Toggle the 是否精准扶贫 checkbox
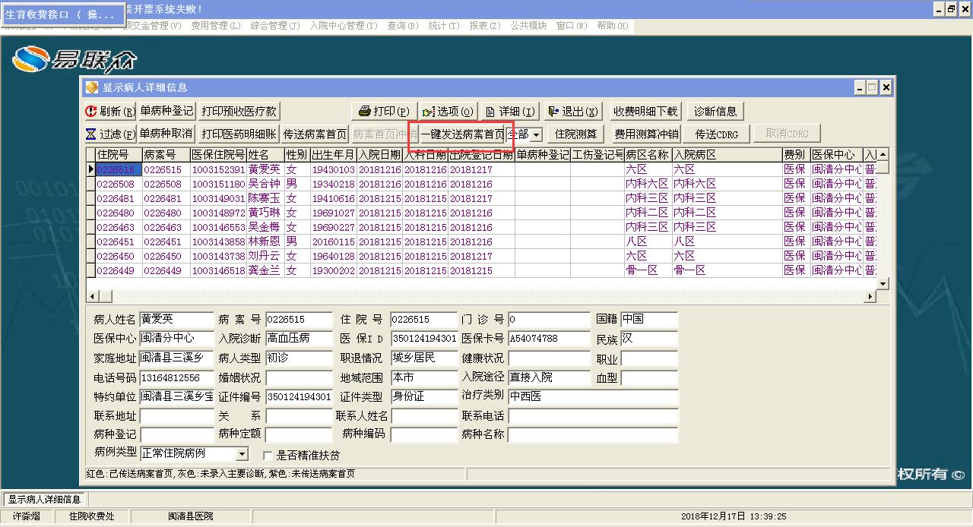This screenshot has width=973, height=527. 268,456
